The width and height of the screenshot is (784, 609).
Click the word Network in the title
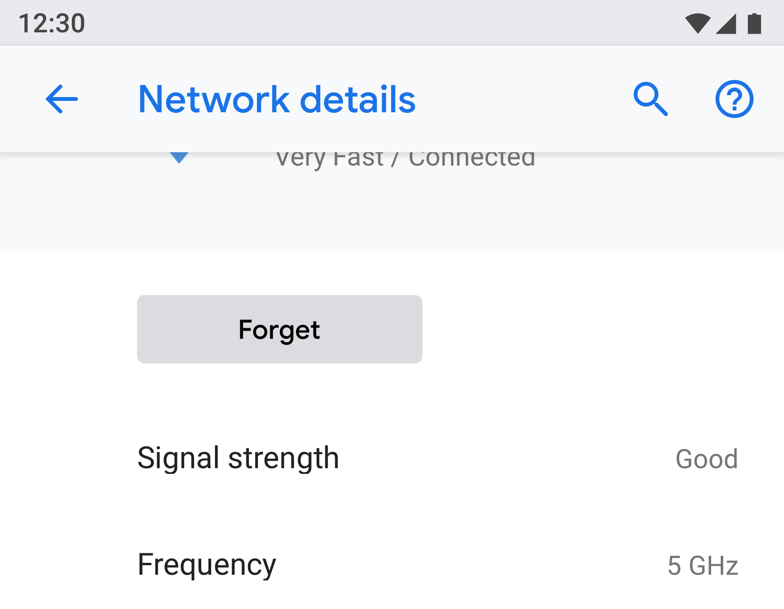tap(214, 99)
